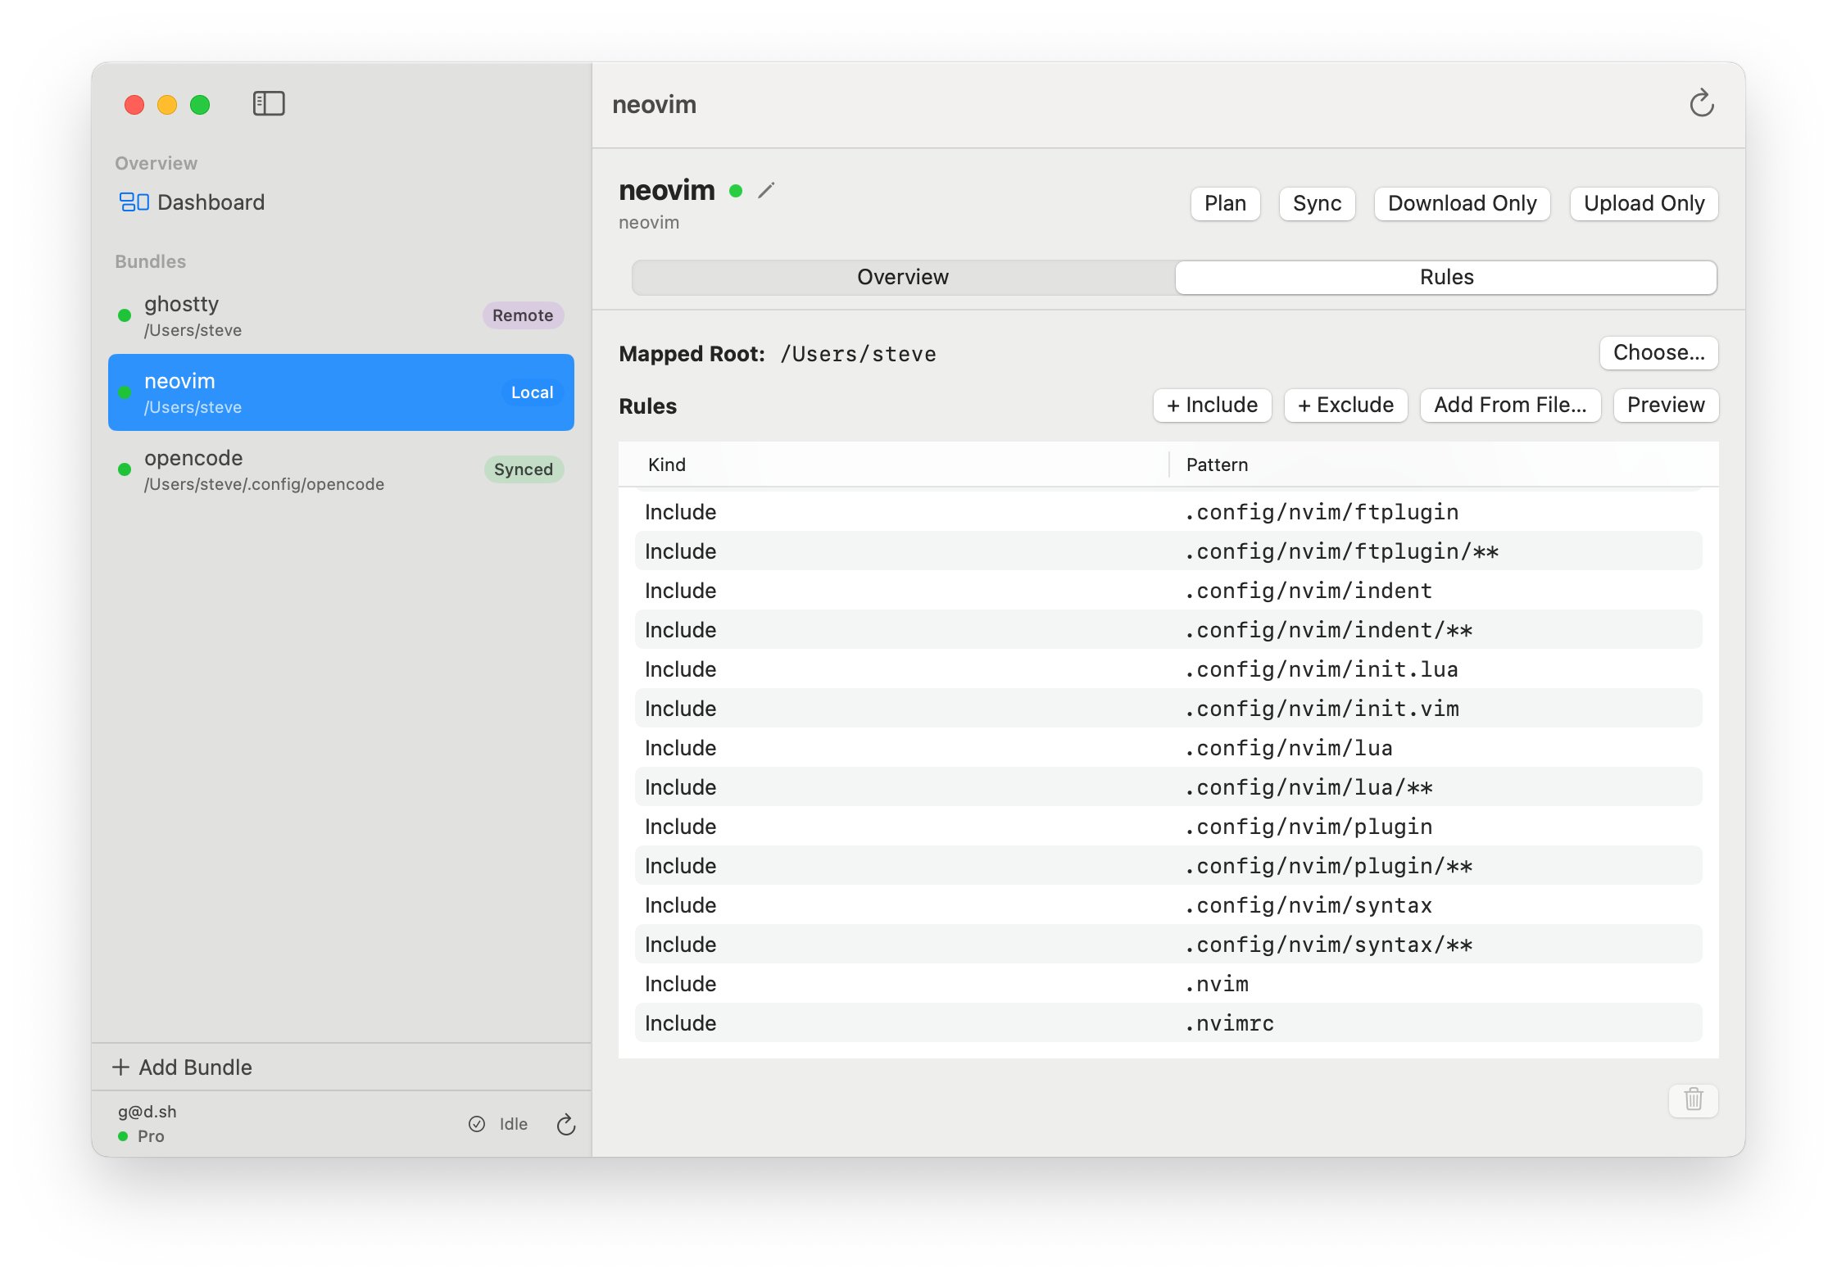Toggle the sidebar panel icon
This screenshot has height=1278, width=1837.
tap(268, 104)
